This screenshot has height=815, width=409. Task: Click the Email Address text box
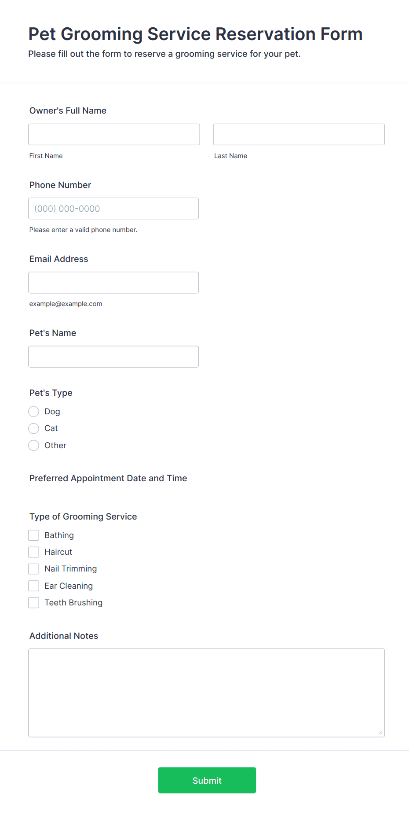pyautogui.click(x=113, y=282)
